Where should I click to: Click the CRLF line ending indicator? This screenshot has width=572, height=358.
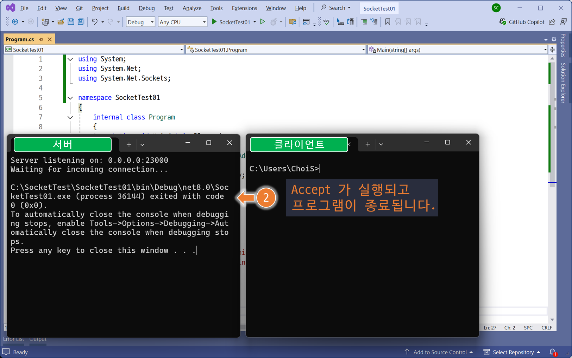click(547, 328)
